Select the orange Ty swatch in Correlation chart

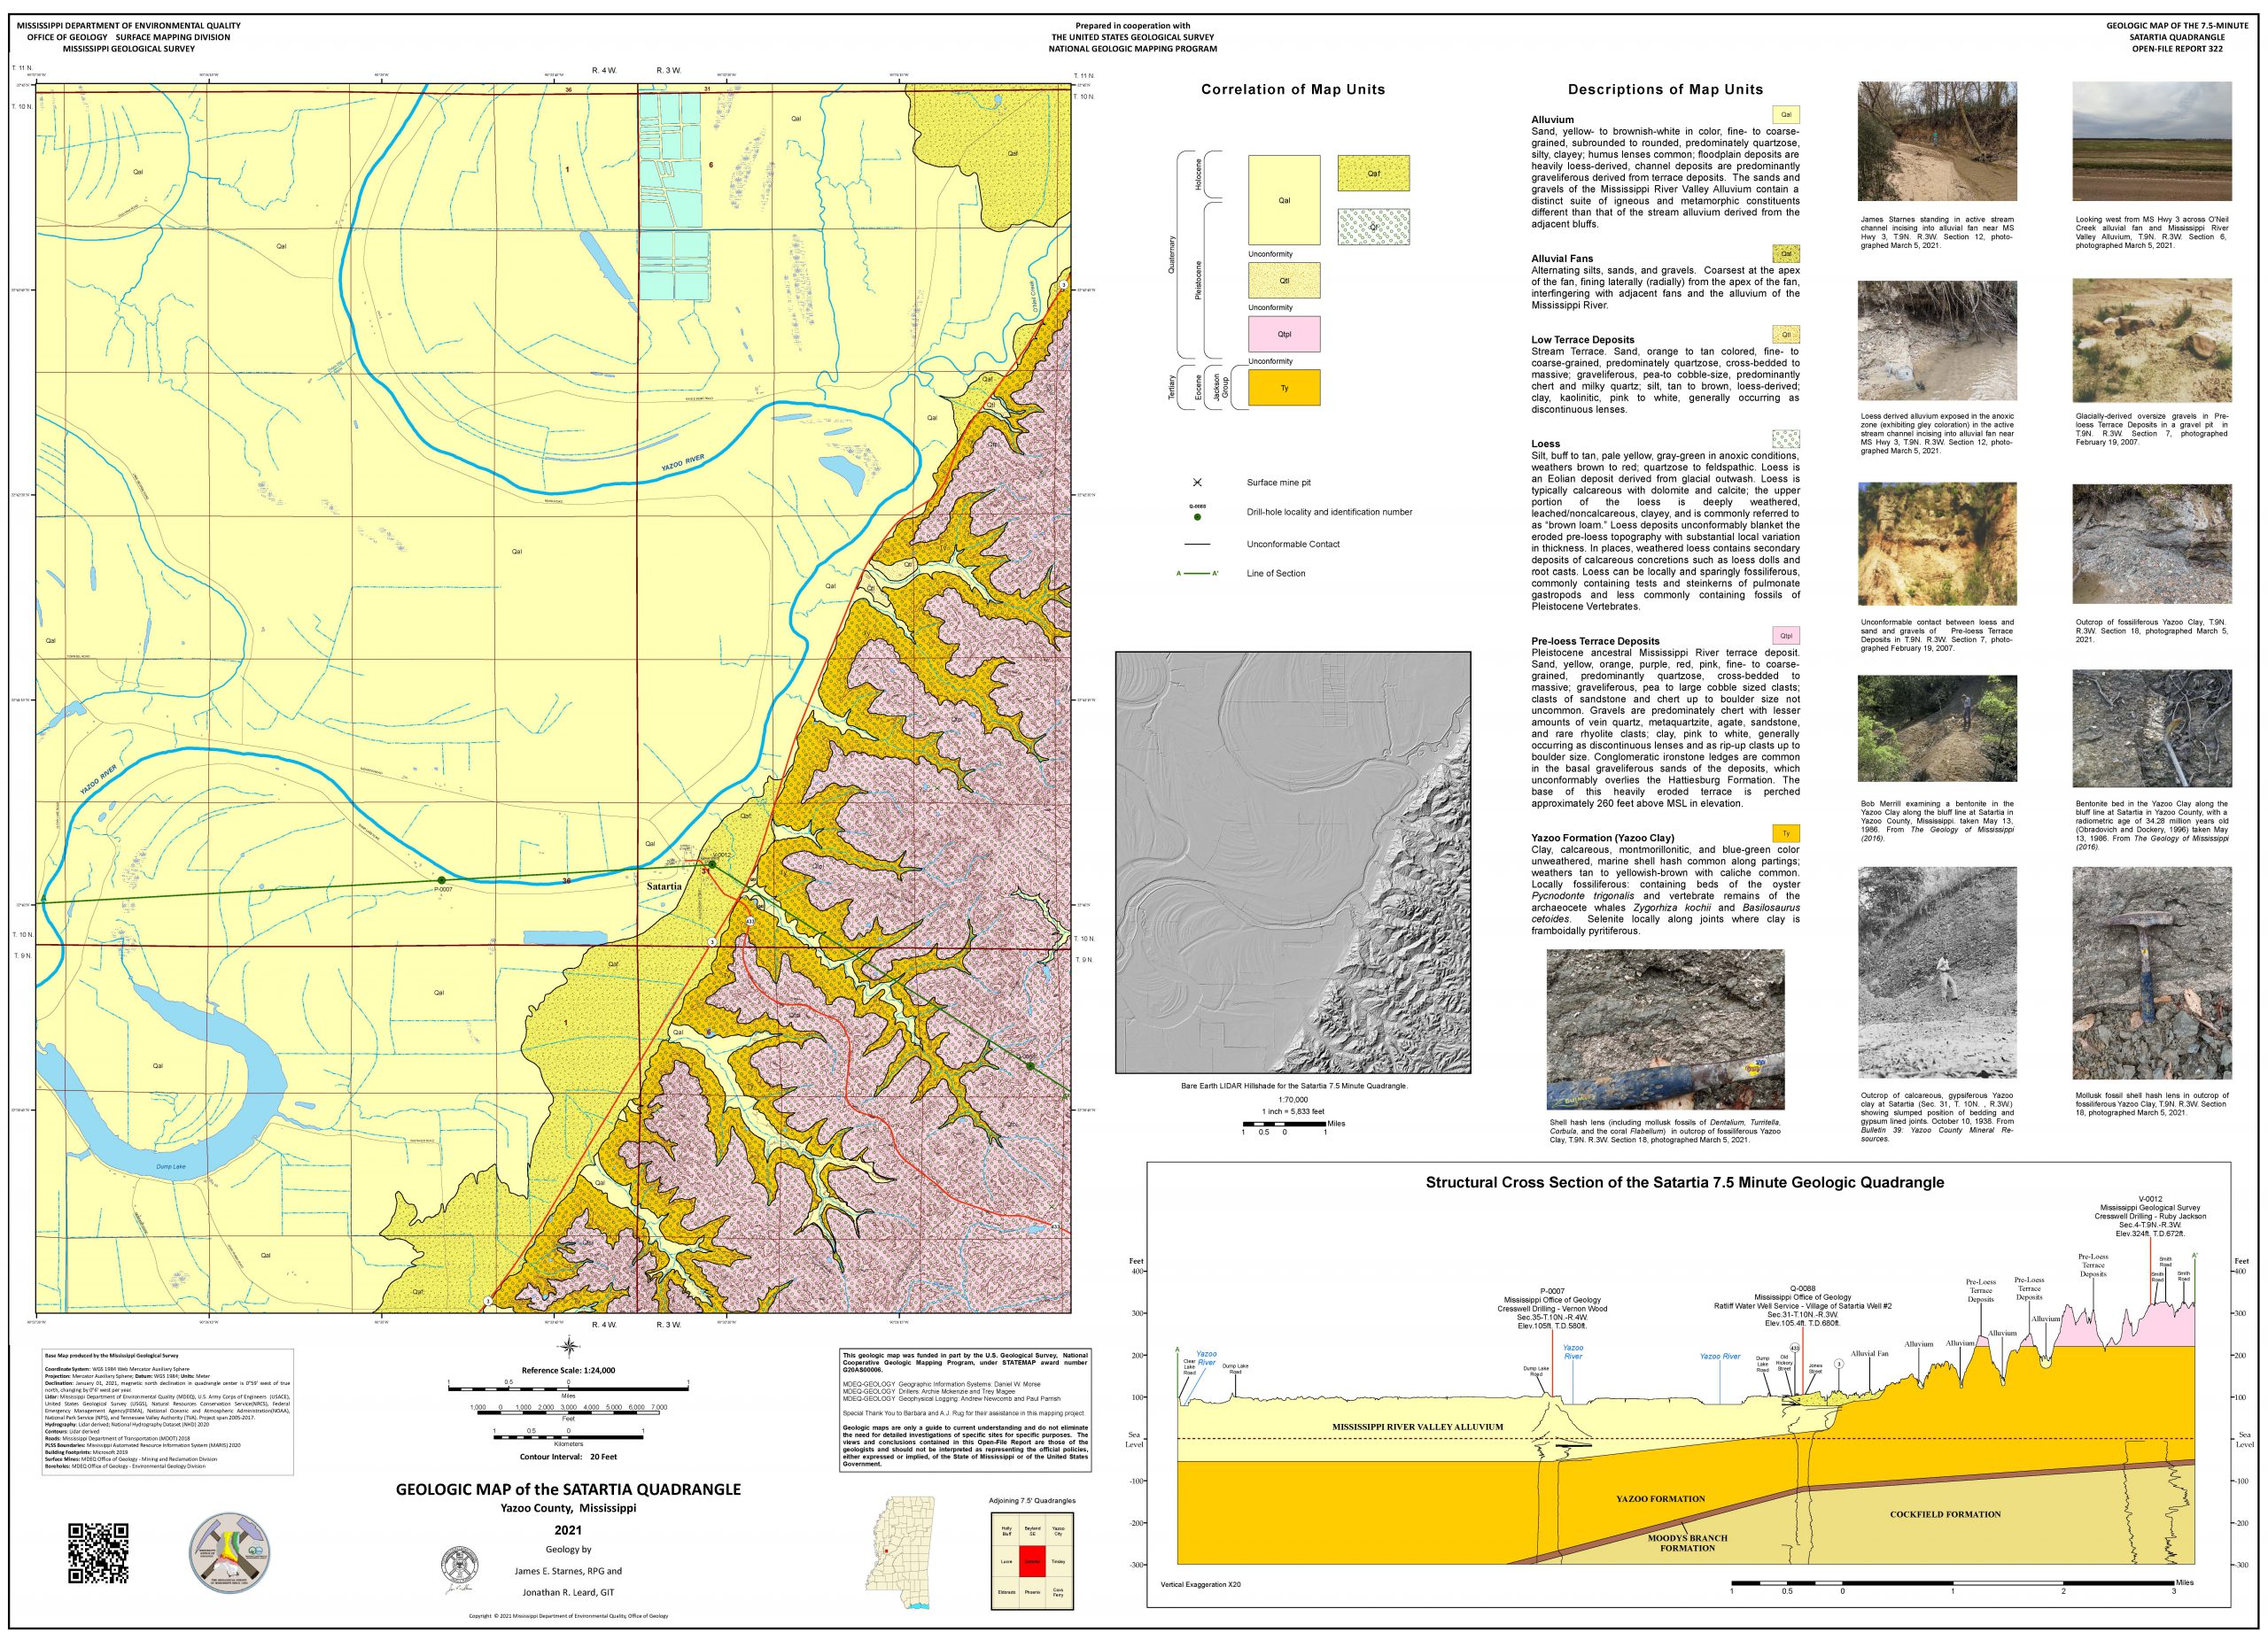coord(1284,388)
